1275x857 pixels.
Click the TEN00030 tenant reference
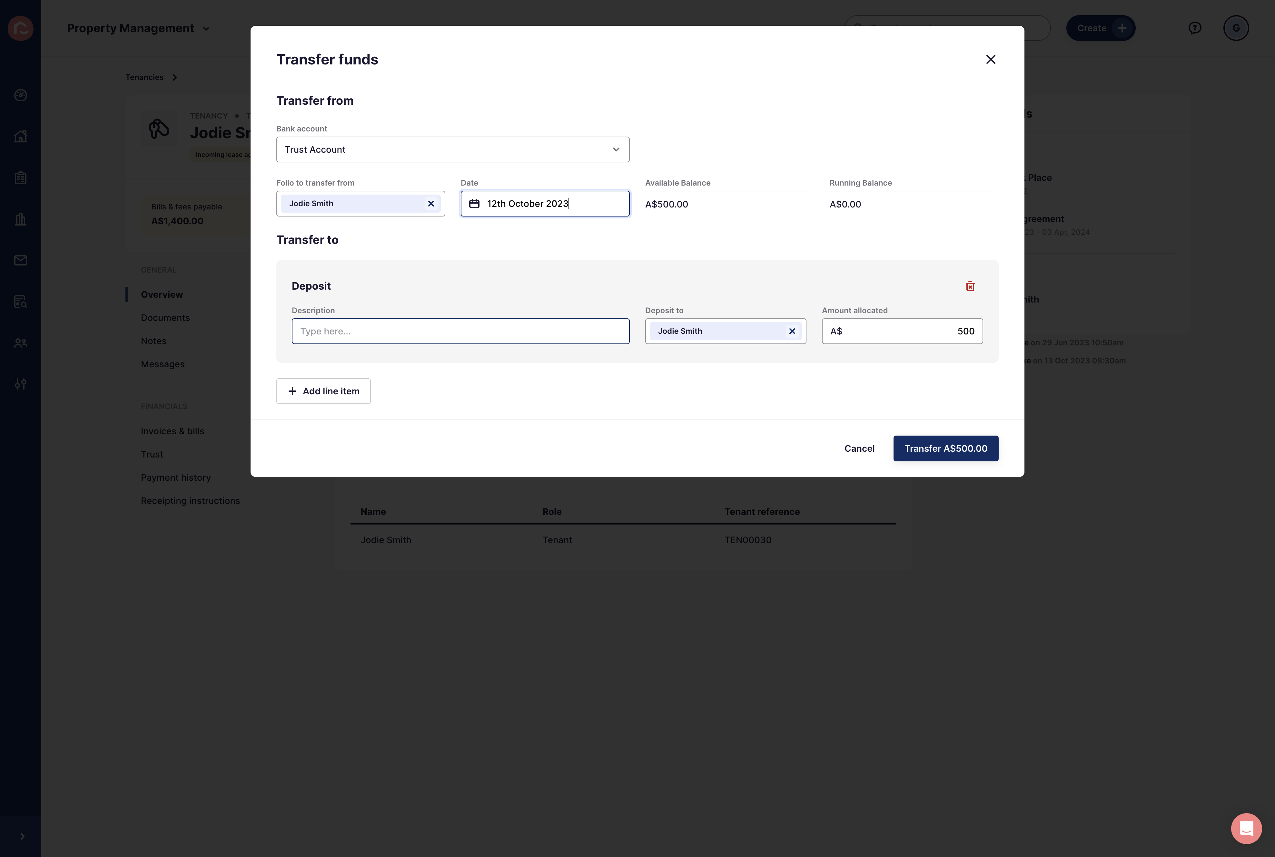(x=748, y=540)
